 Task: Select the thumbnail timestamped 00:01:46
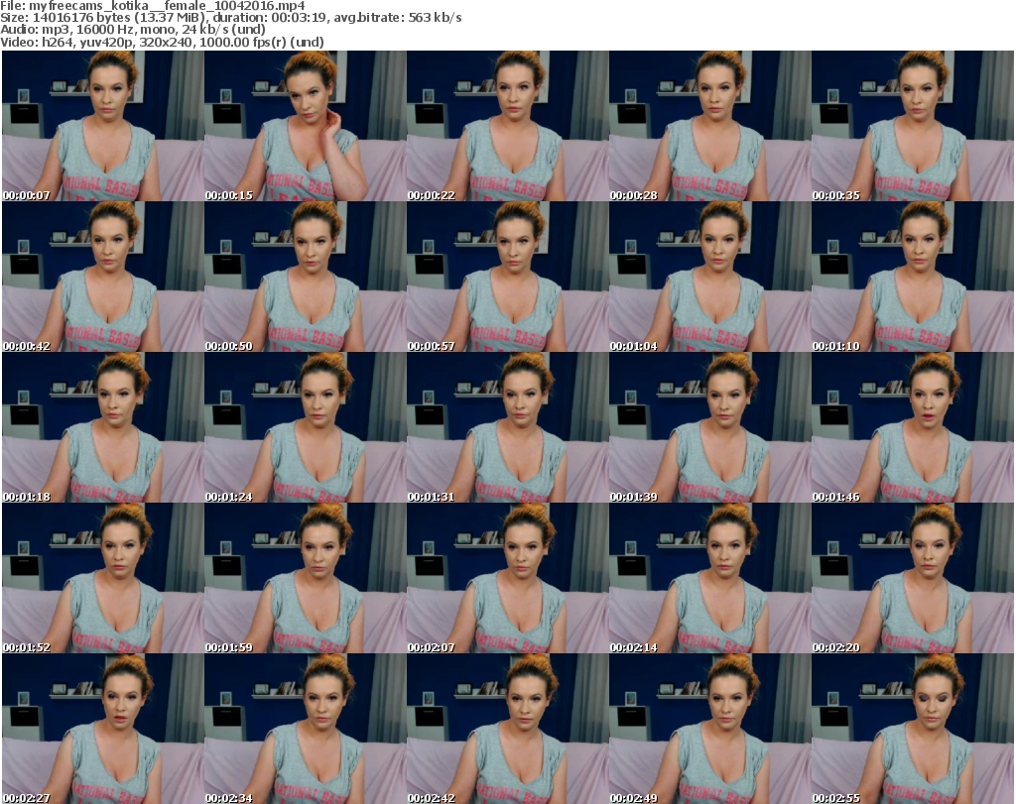click(913, 427)
